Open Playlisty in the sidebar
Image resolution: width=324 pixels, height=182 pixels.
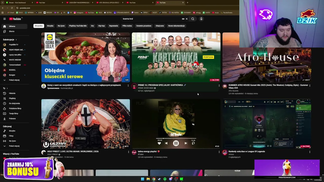tap(12, 98)
